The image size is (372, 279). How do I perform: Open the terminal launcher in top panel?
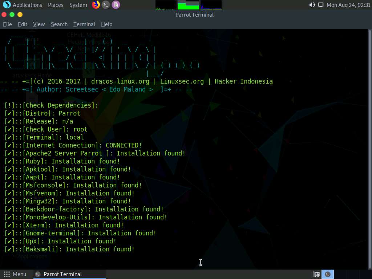click(x=106, y=5)
